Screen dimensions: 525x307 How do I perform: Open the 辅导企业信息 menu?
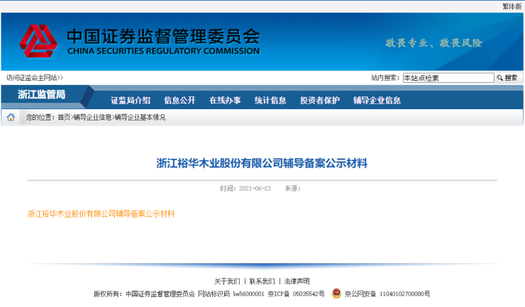click(377, 101)
